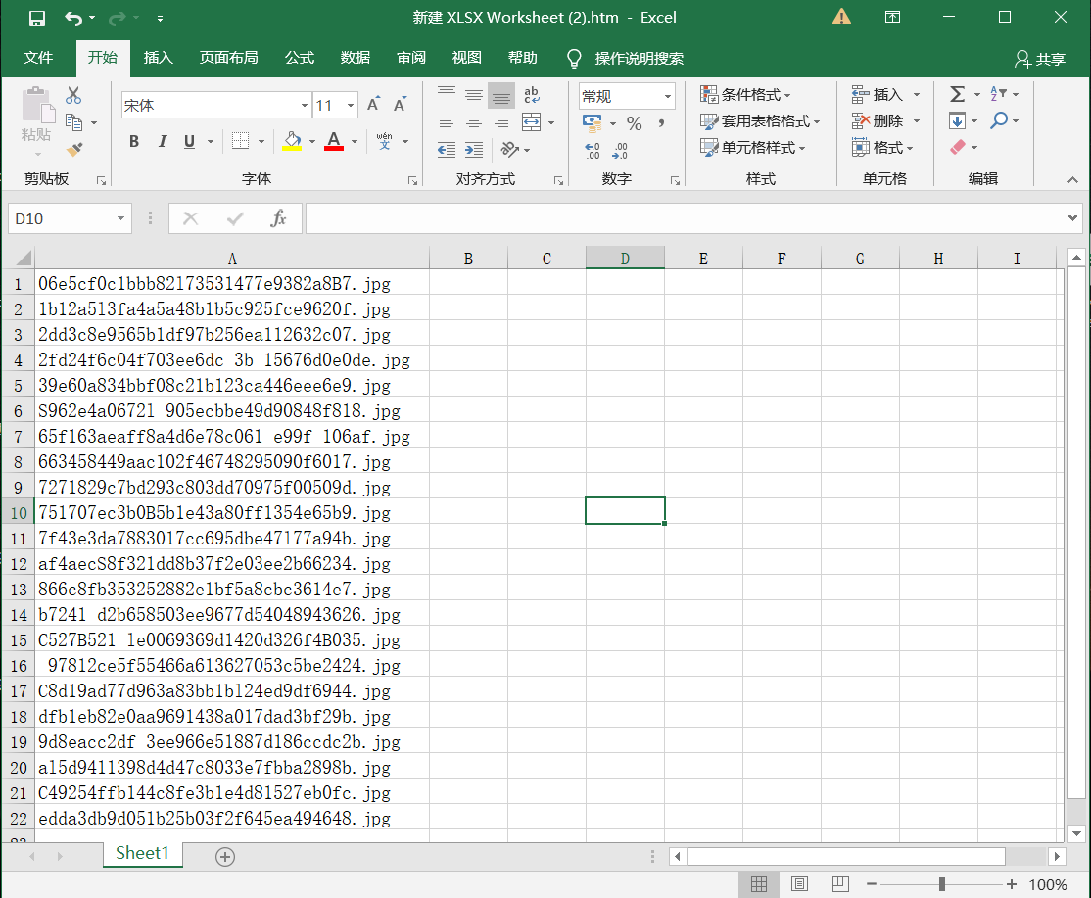Toggle Italic formatting
Viewport: 1091px width, 898px height.
pos(162,141)
